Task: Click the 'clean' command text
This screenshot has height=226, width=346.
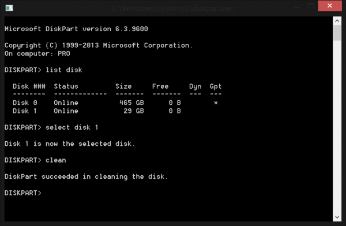Action: click(x=55, y=160)
